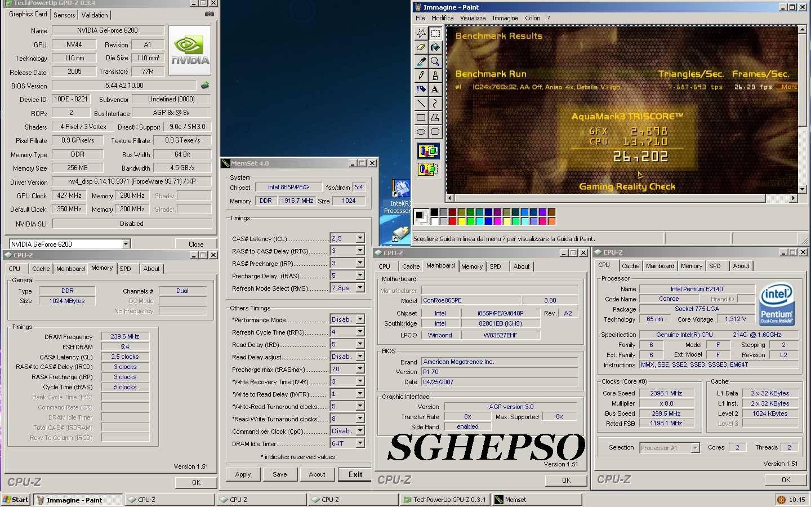Open the Performance Mode dropdown in MemSet
811x507 pixels.
point(360,319)
